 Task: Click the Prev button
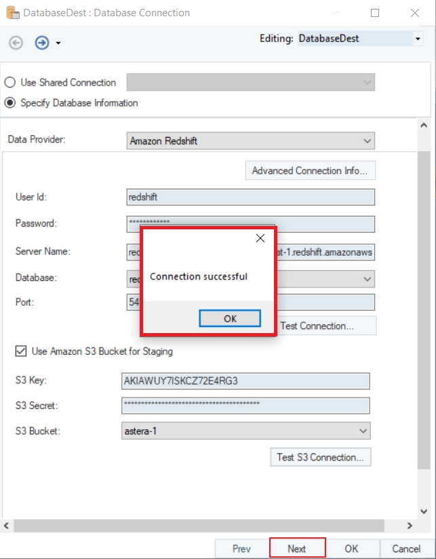coord(241,549)
